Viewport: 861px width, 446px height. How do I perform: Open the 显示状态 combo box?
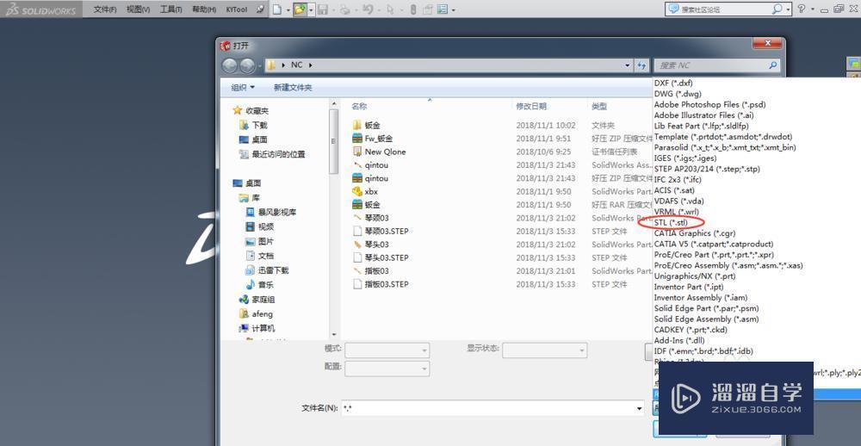[545, 350]
